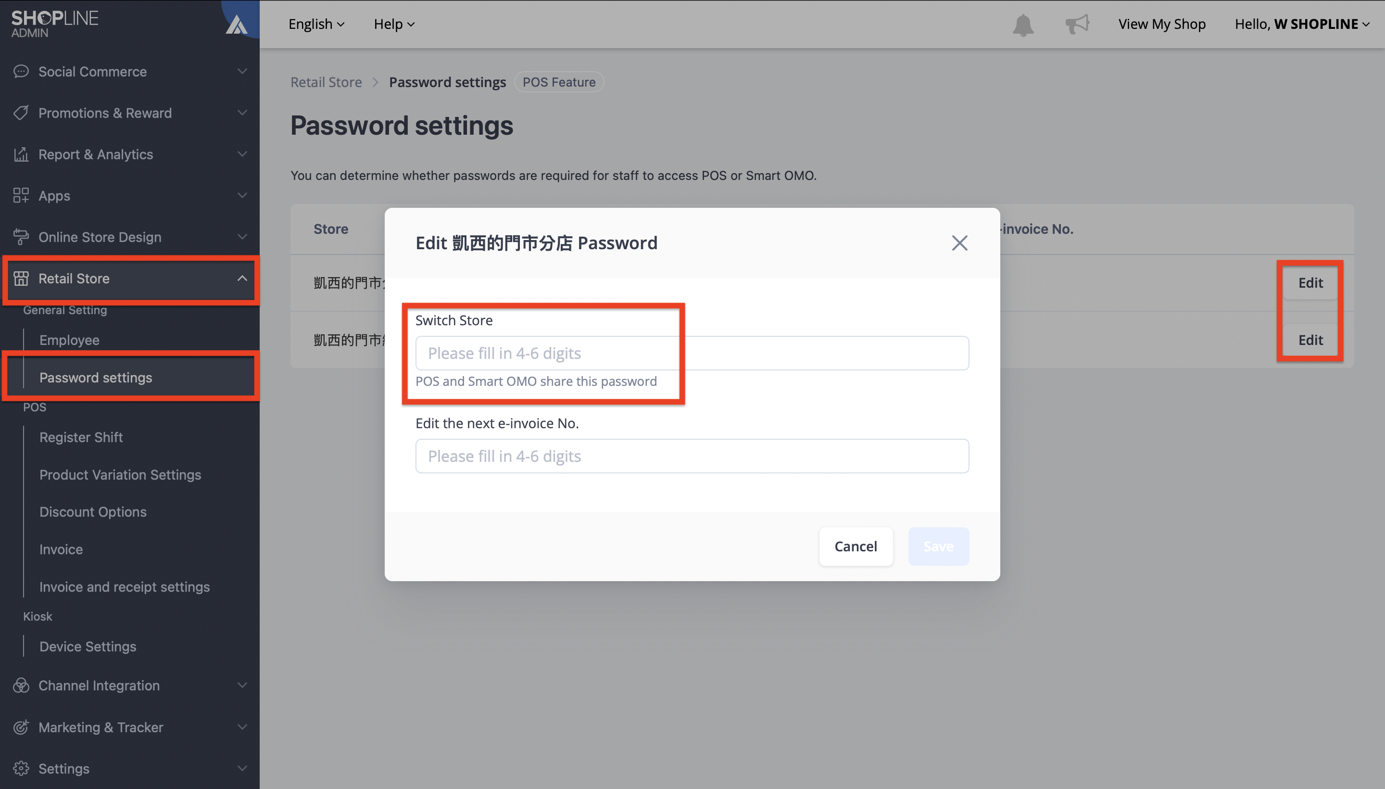Click the Promotions & Reward tag icon
Screen dimensions: 1385x789
pos(21,113)
